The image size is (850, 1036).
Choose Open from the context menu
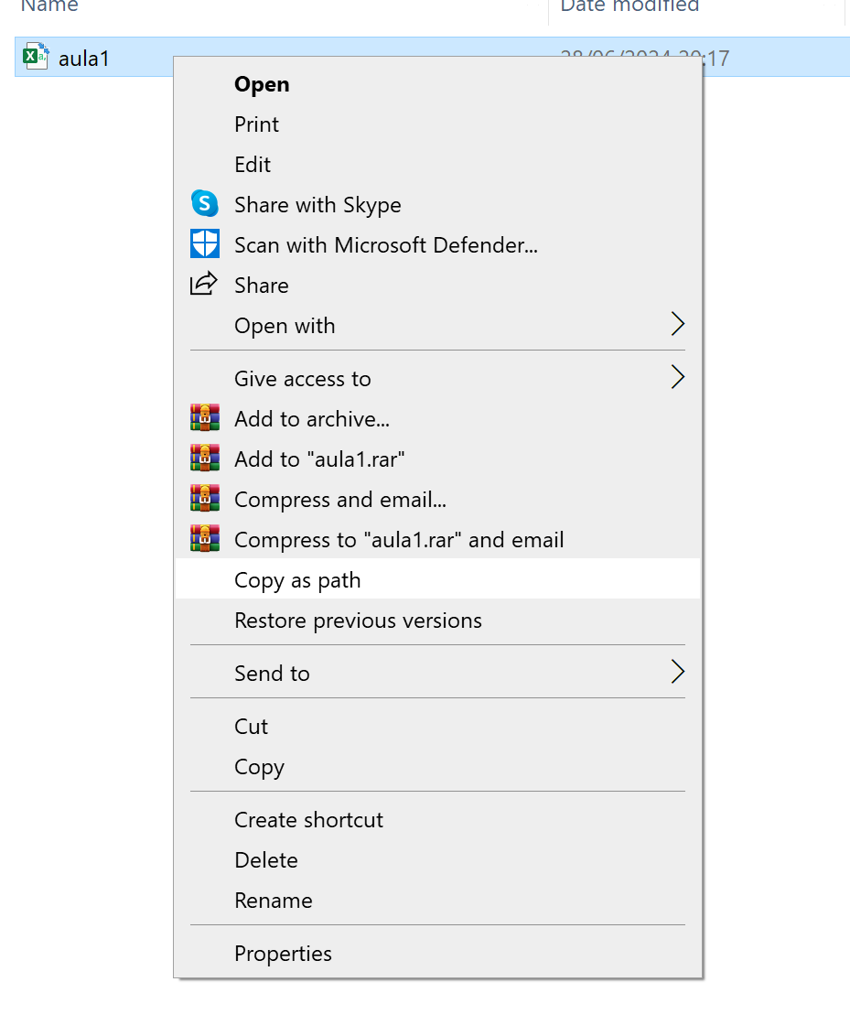pos(262,84)
